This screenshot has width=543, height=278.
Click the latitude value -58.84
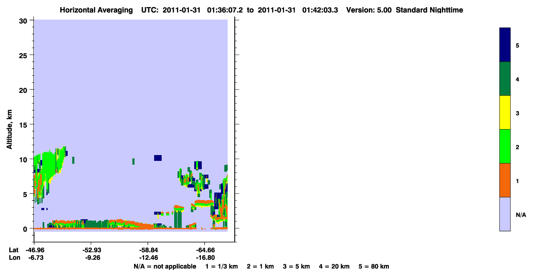(x=148, y=250)
